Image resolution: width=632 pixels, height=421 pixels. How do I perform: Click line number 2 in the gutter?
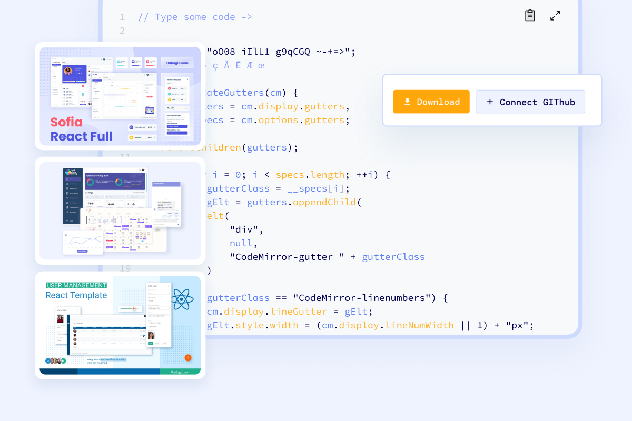click(122, 31)
